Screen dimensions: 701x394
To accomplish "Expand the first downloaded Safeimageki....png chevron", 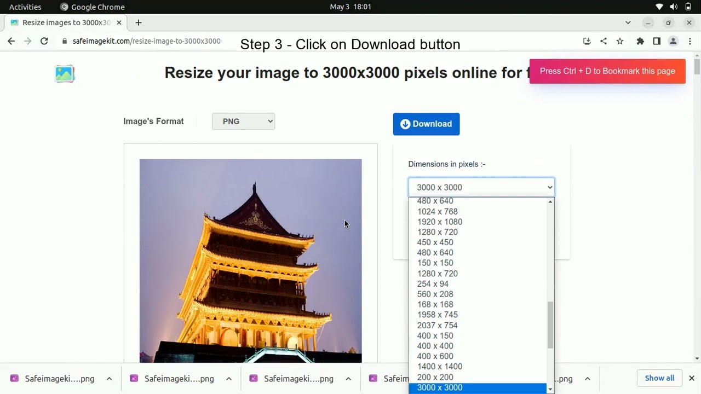I will point(109,378).
